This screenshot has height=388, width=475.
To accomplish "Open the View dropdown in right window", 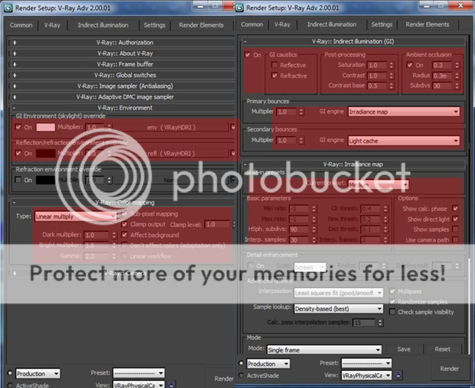I will click(x=366, y=375).
